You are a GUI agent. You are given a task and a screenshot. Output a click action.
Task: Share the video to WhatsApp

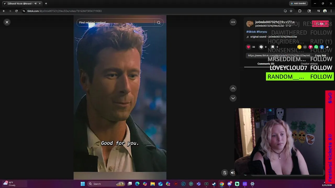(316, 47)
